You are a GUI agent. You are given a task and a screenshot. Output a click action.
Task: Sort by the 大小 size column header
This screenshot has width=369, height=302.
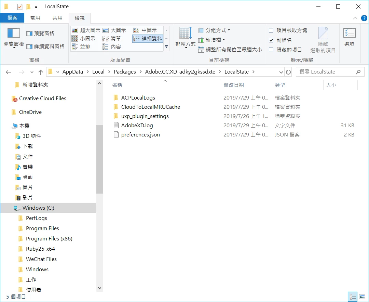click(341, 85)
